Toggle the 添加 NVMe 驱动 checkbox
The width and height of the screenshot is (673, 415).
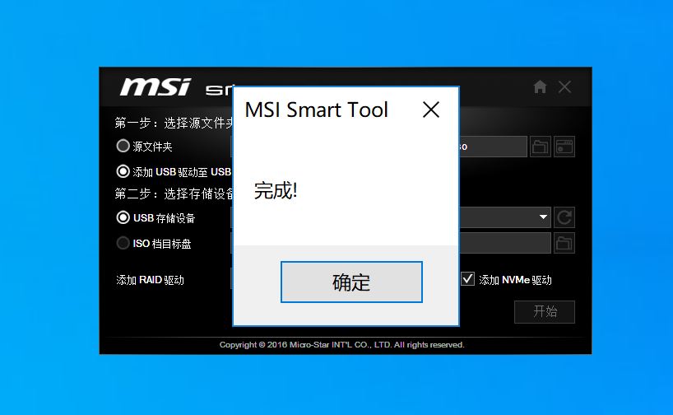(x=468, y=279)
